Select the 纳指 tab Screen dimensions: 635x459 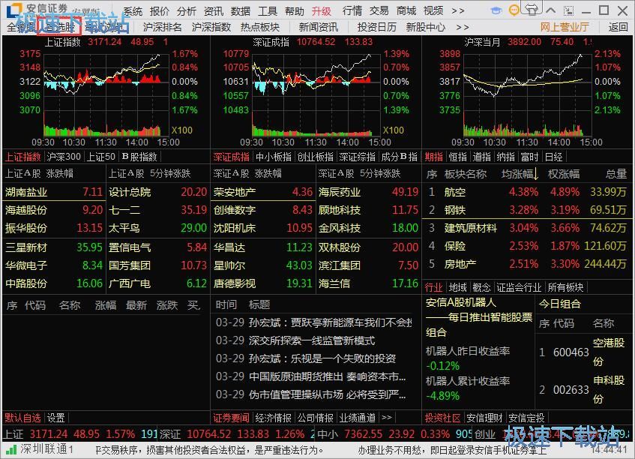[505, 157]
